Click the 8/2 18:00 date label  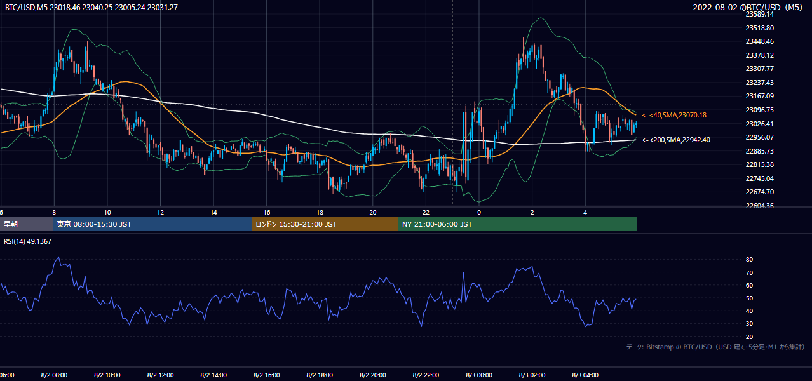320,375
